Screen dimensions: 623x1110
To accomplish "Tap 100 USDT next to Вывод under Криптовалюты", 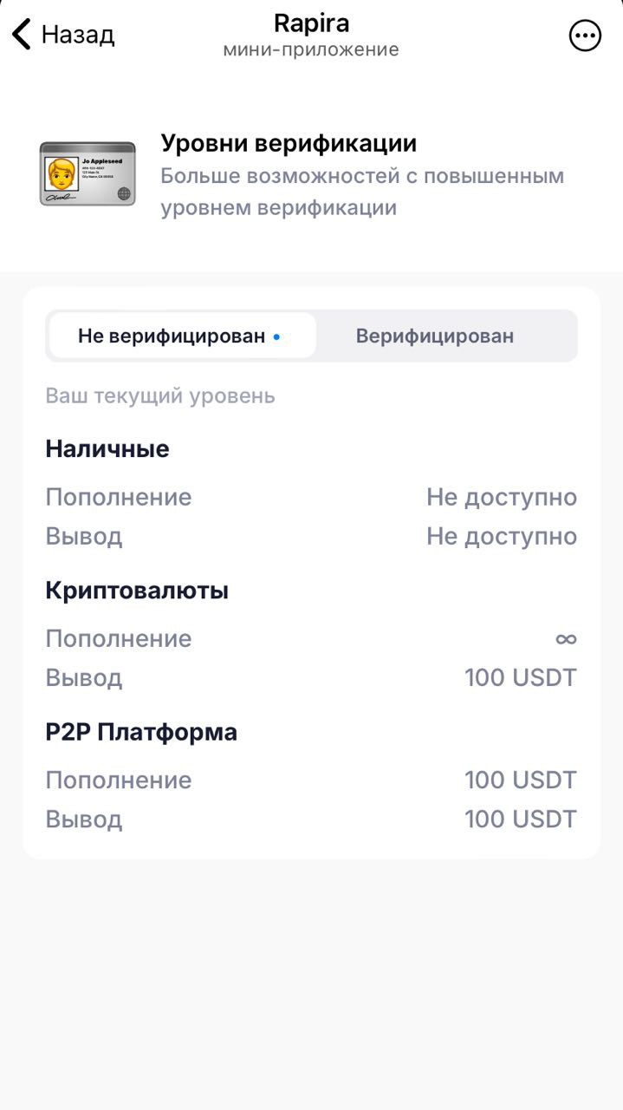I will (x=521, y=677).
